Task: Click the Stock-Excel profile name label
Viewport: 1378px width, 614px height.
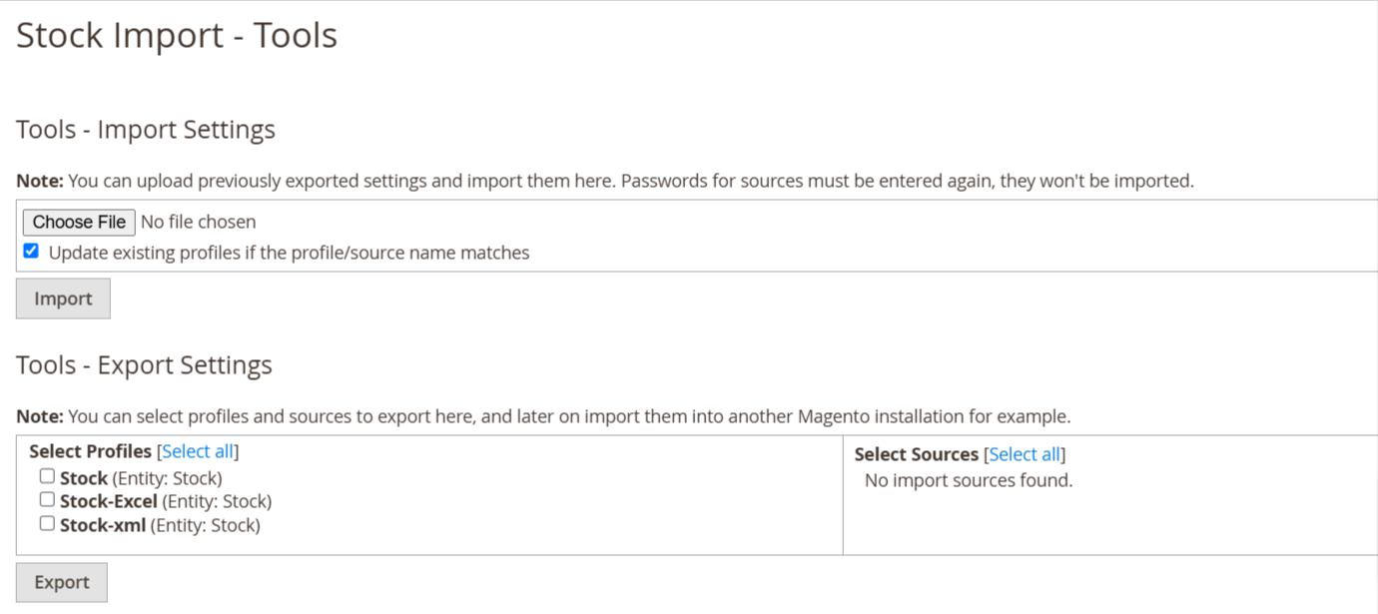Action: point(109,501)
